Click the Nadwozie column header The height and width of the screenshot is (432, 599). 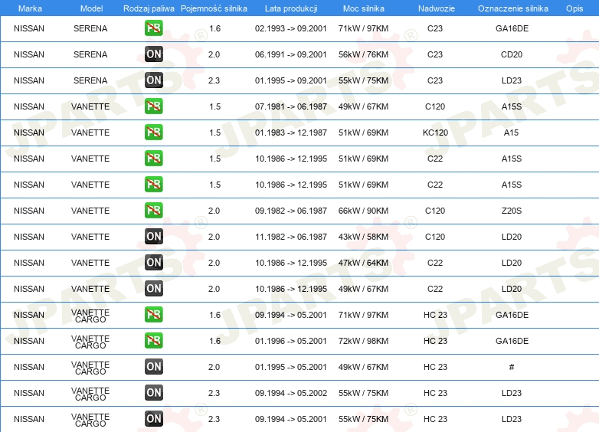coord(437,8)
